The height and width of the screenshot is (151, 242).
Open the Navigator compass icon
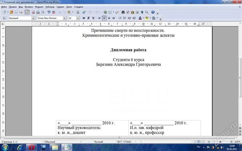[x=128, y=12]
